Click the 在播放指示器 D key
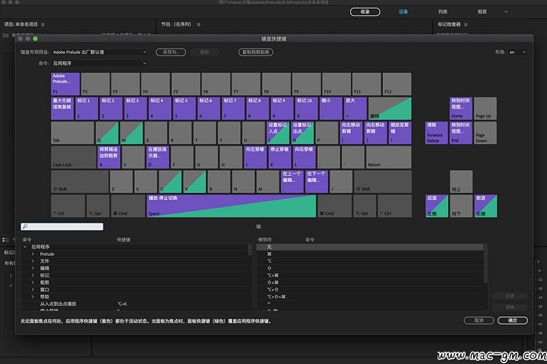547x364 pixels. 158,157
